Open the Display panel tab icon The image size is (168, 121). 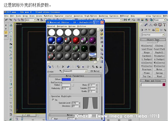pos(160,25)
